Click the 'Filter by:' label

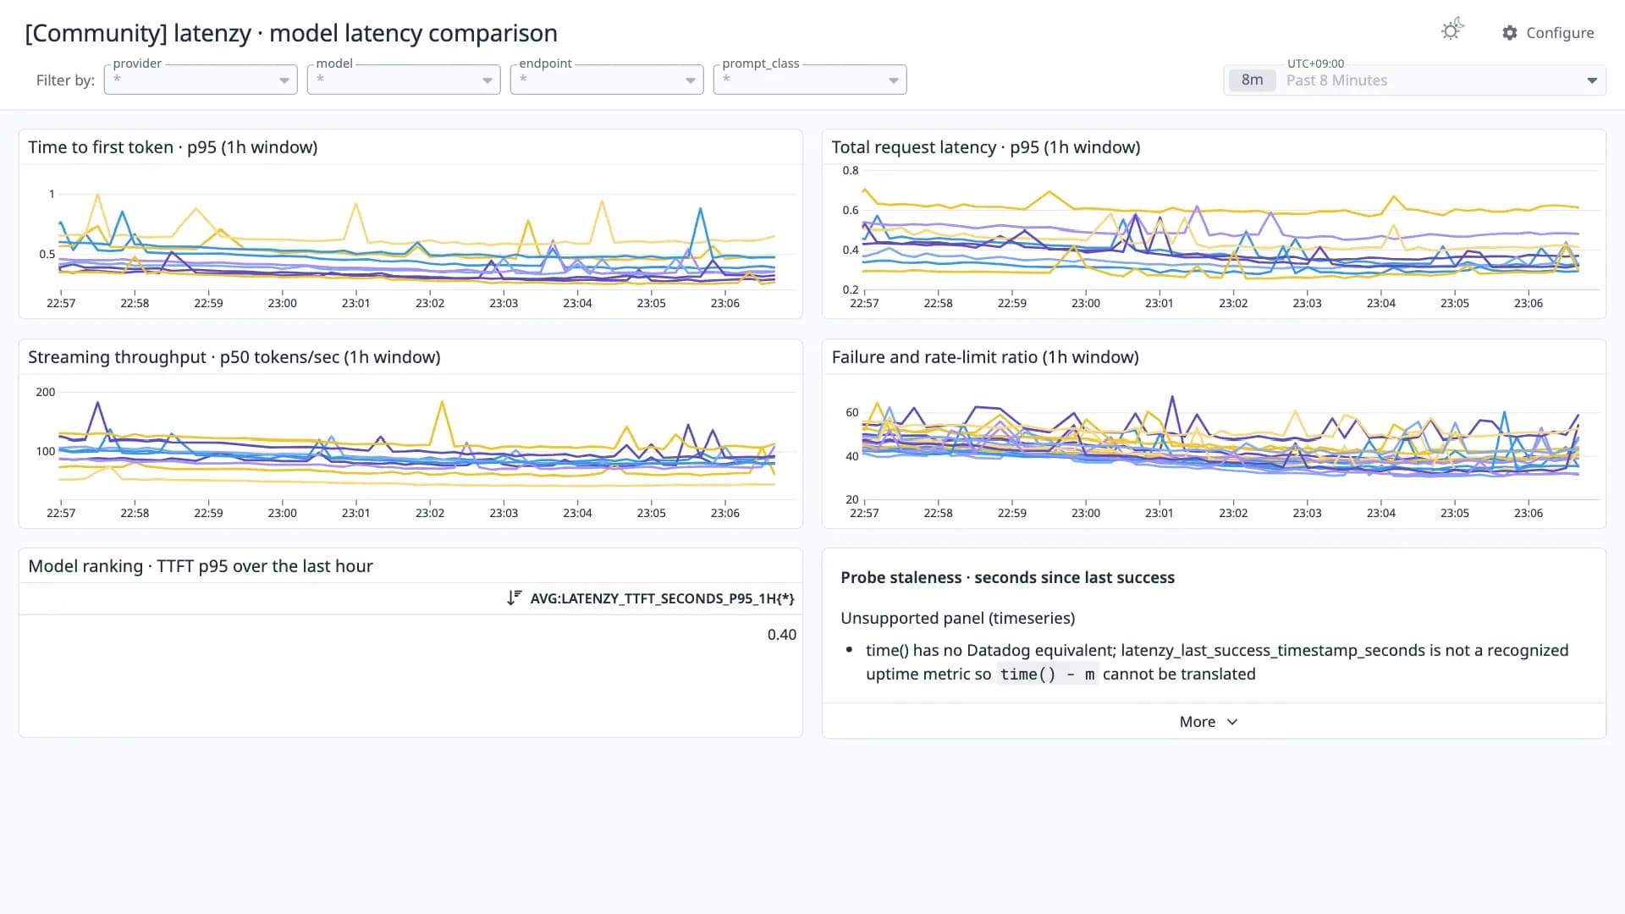[x=65, y=80]
